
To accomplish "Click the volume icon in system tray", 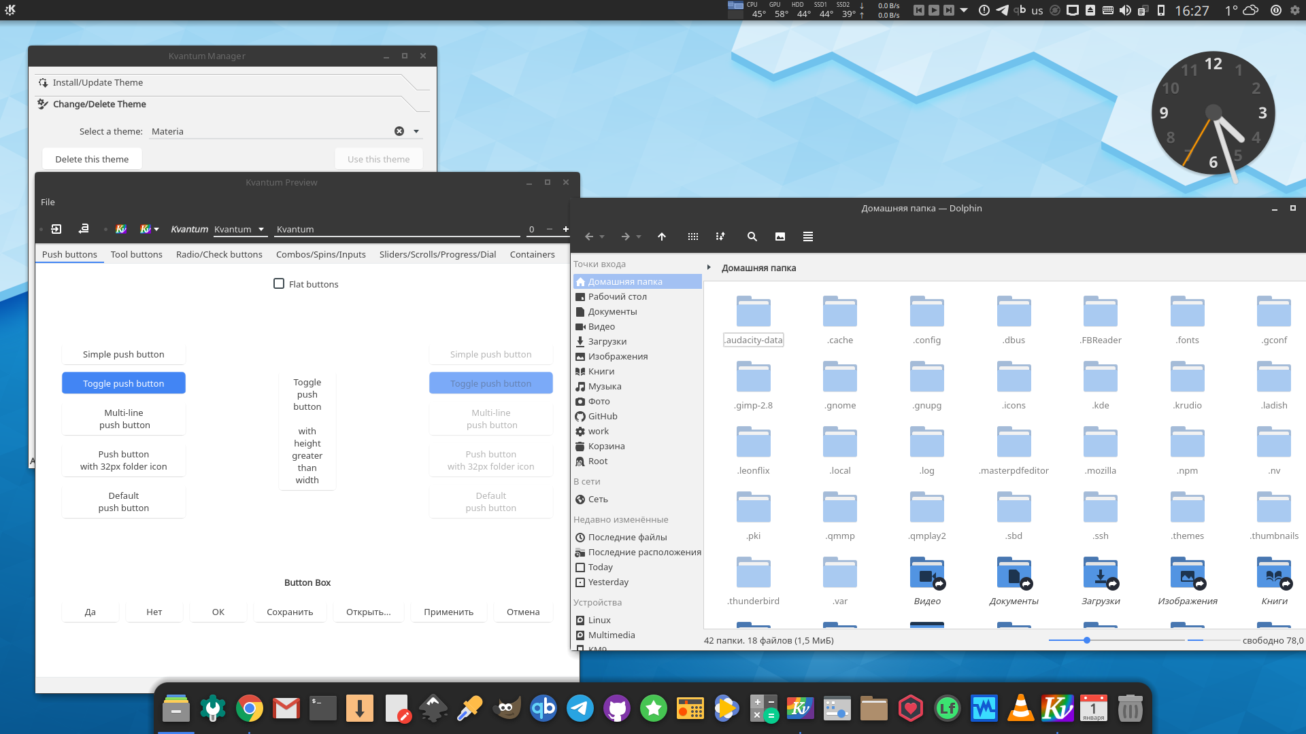I will (1126, 10).
